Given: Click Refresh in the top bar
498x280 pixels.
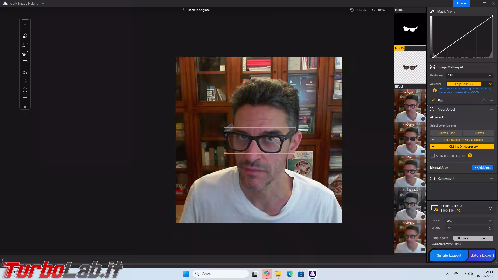Looking at the screenshot, I should (358, 10).
